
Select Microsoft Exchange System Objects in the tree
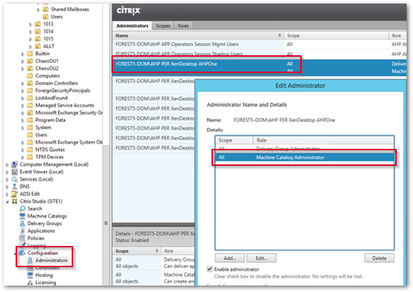[69, 142]
